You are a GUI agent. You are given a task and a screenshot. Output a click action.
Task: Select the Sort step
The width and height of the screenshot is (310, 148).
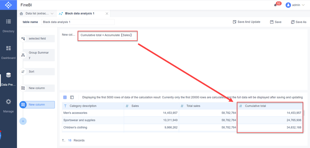[38, 72]
